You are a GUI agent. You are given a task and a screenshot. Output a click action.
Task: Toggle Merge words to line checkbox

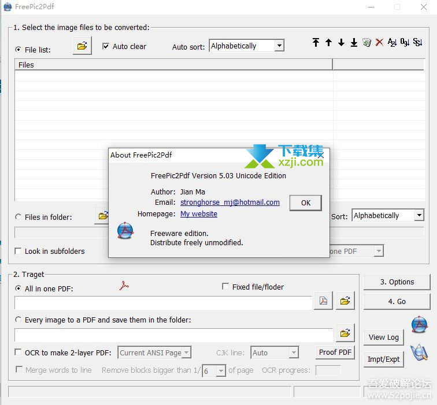(x=19, y=369)
